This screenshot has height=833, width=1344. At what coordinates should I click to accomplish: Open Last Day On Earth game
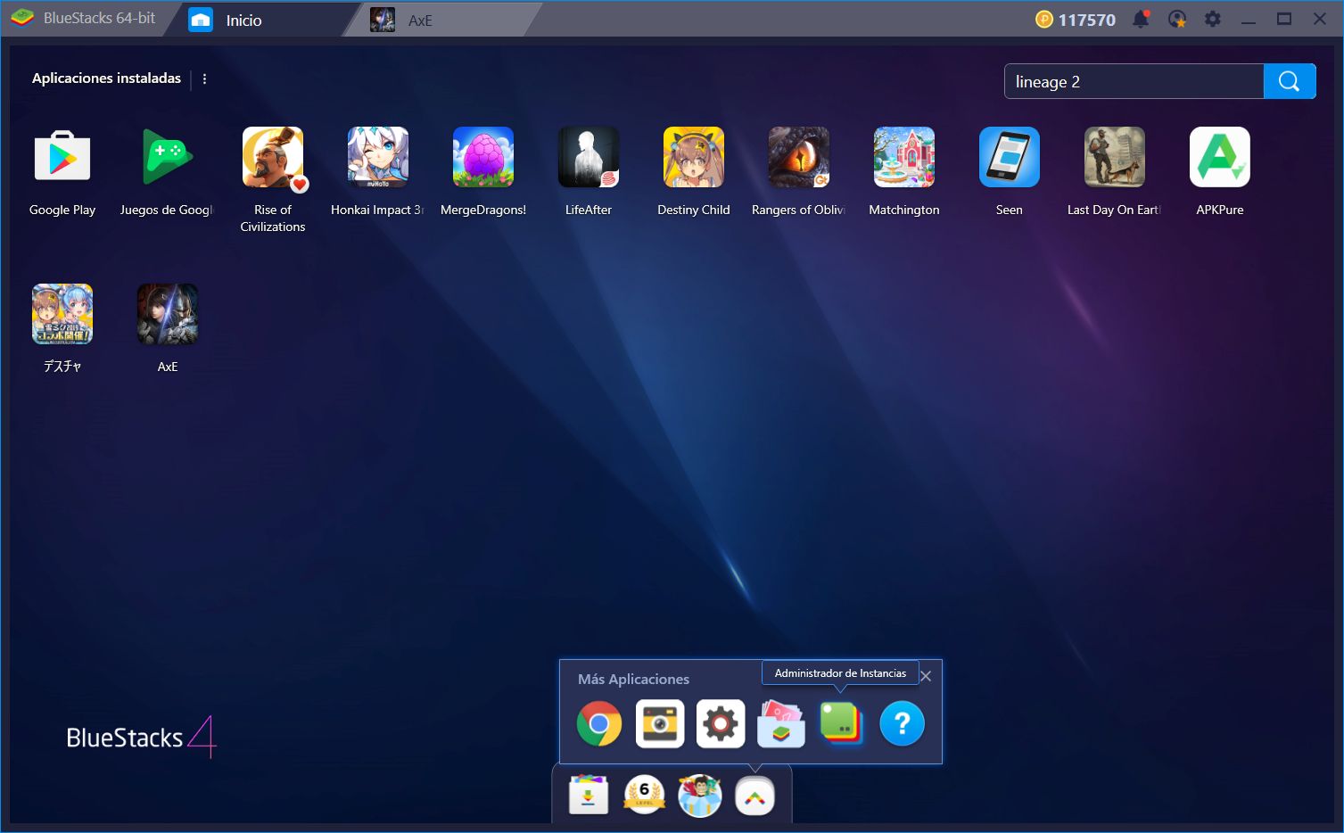click(1115, 157)
